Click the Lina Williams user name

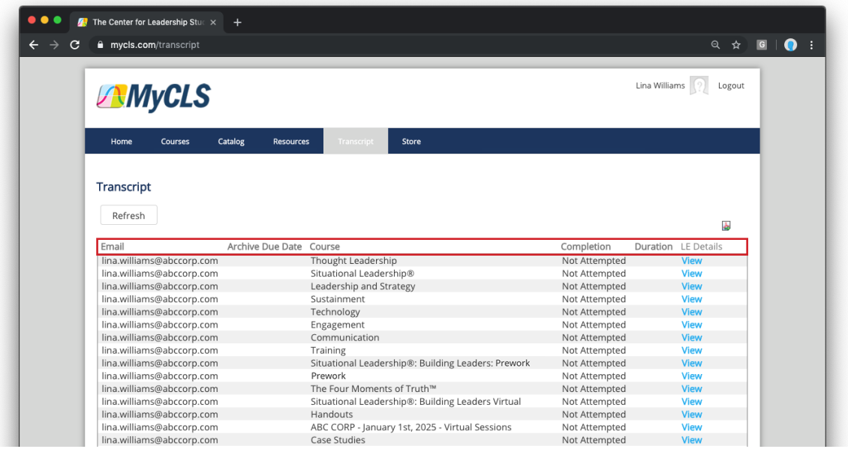pyautogui.click(x=660, y=85)
